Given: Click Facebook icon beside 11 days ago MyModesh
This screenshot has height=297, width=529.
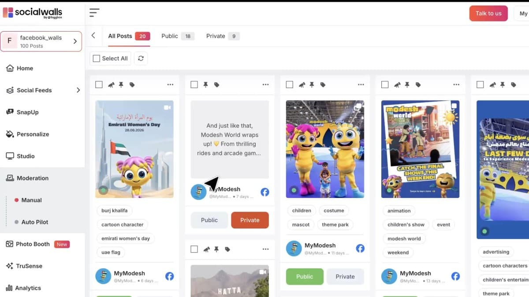Looking at the screenshot, I should (x=360, y=248).
